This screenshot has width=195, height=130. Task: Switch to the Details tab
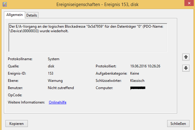coord(31,15)
